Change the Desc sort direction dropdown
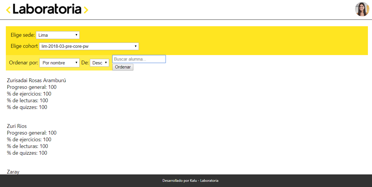The height and width of the screenshot is (187, 372). tap(99, 63)
